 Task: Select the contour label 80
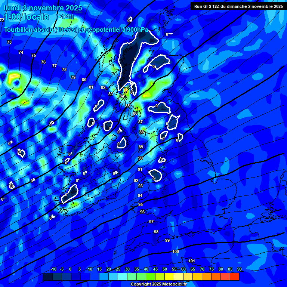[84, 80]
